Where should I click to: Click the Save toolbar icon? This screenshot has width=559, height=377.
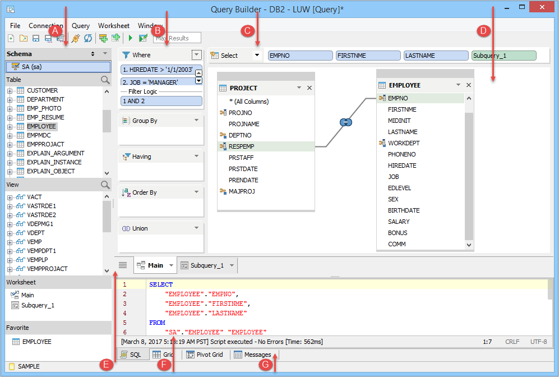(36, 38)
